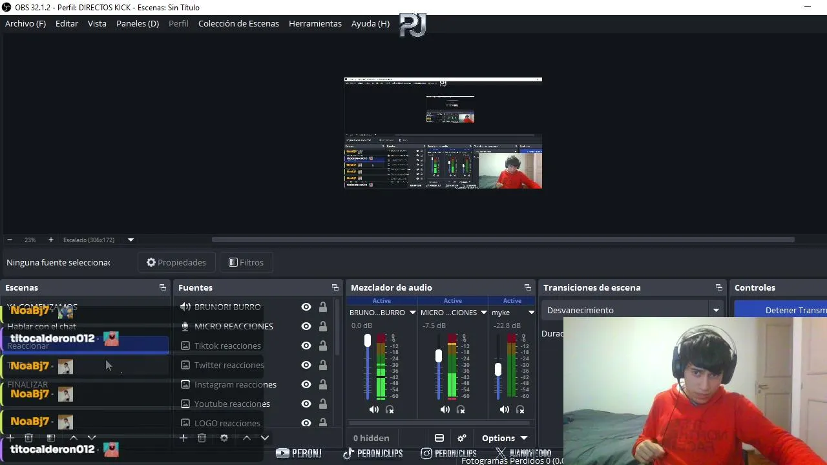Pop out the Transiciones de escena dock

click(x=719, y=287)
